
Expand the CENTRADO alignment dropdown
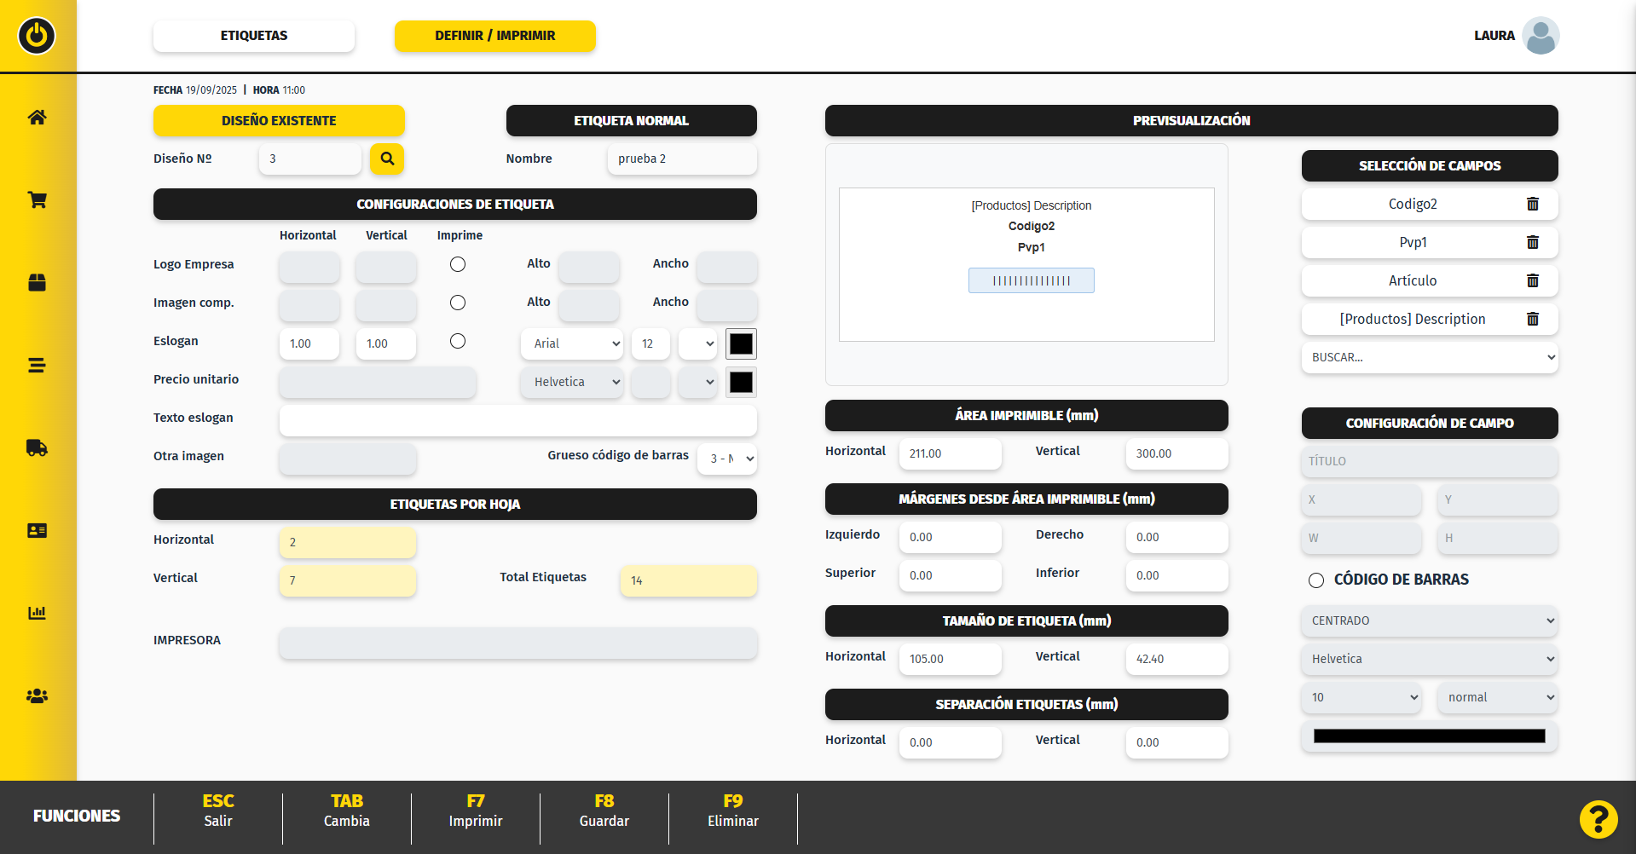click(1429, 621)
